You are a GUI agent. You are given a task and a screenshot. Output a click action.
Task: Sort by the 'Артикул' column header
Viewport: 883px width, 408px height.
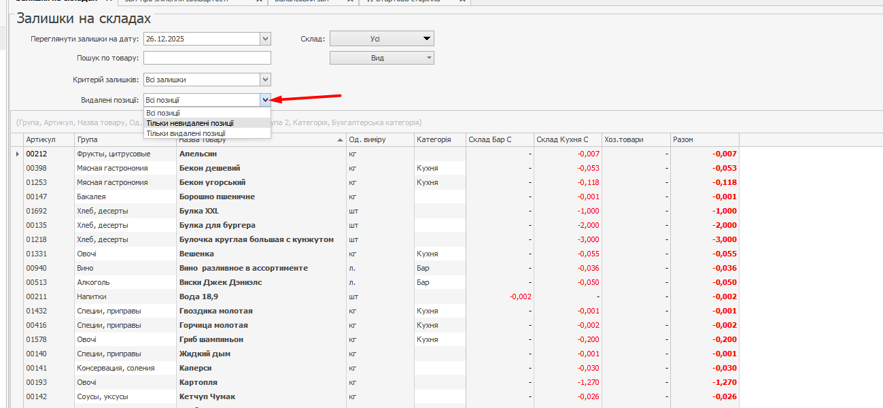tap(41, 139)
